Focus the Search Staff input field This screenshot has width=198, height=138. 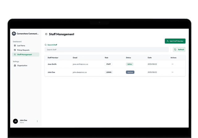pos(107,50)
